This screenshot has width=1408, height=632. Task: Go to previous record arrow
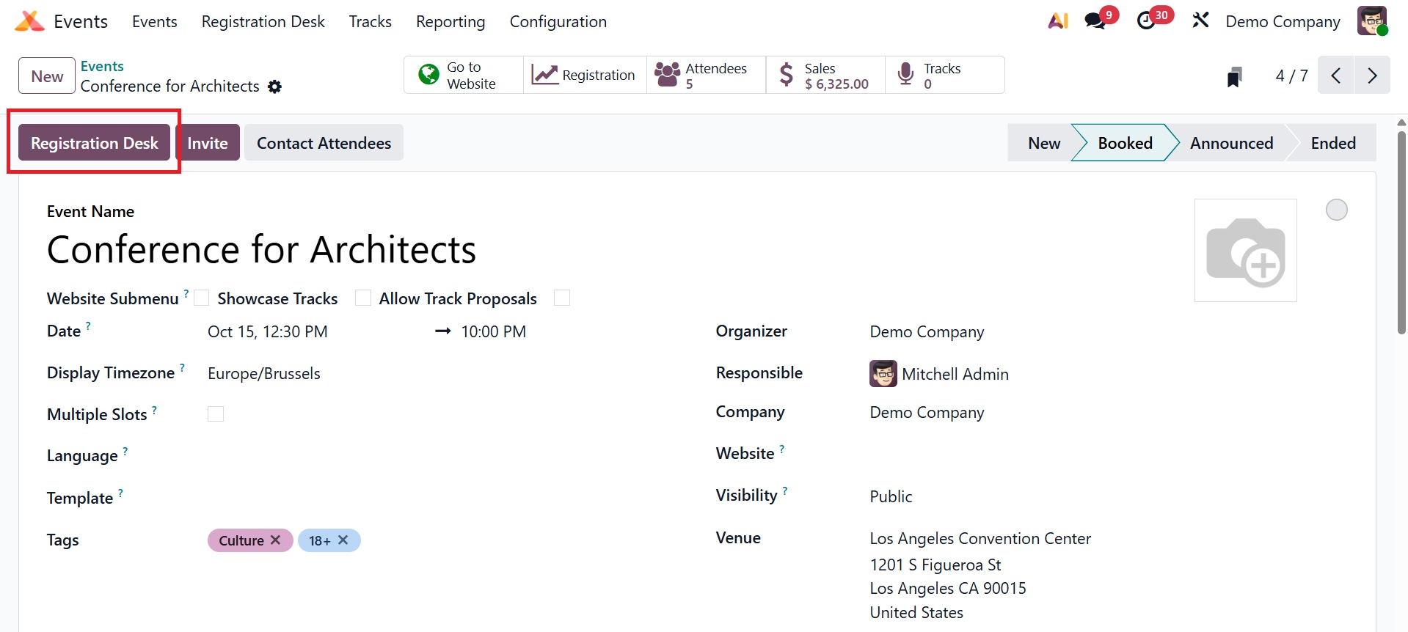(1336, 76)
